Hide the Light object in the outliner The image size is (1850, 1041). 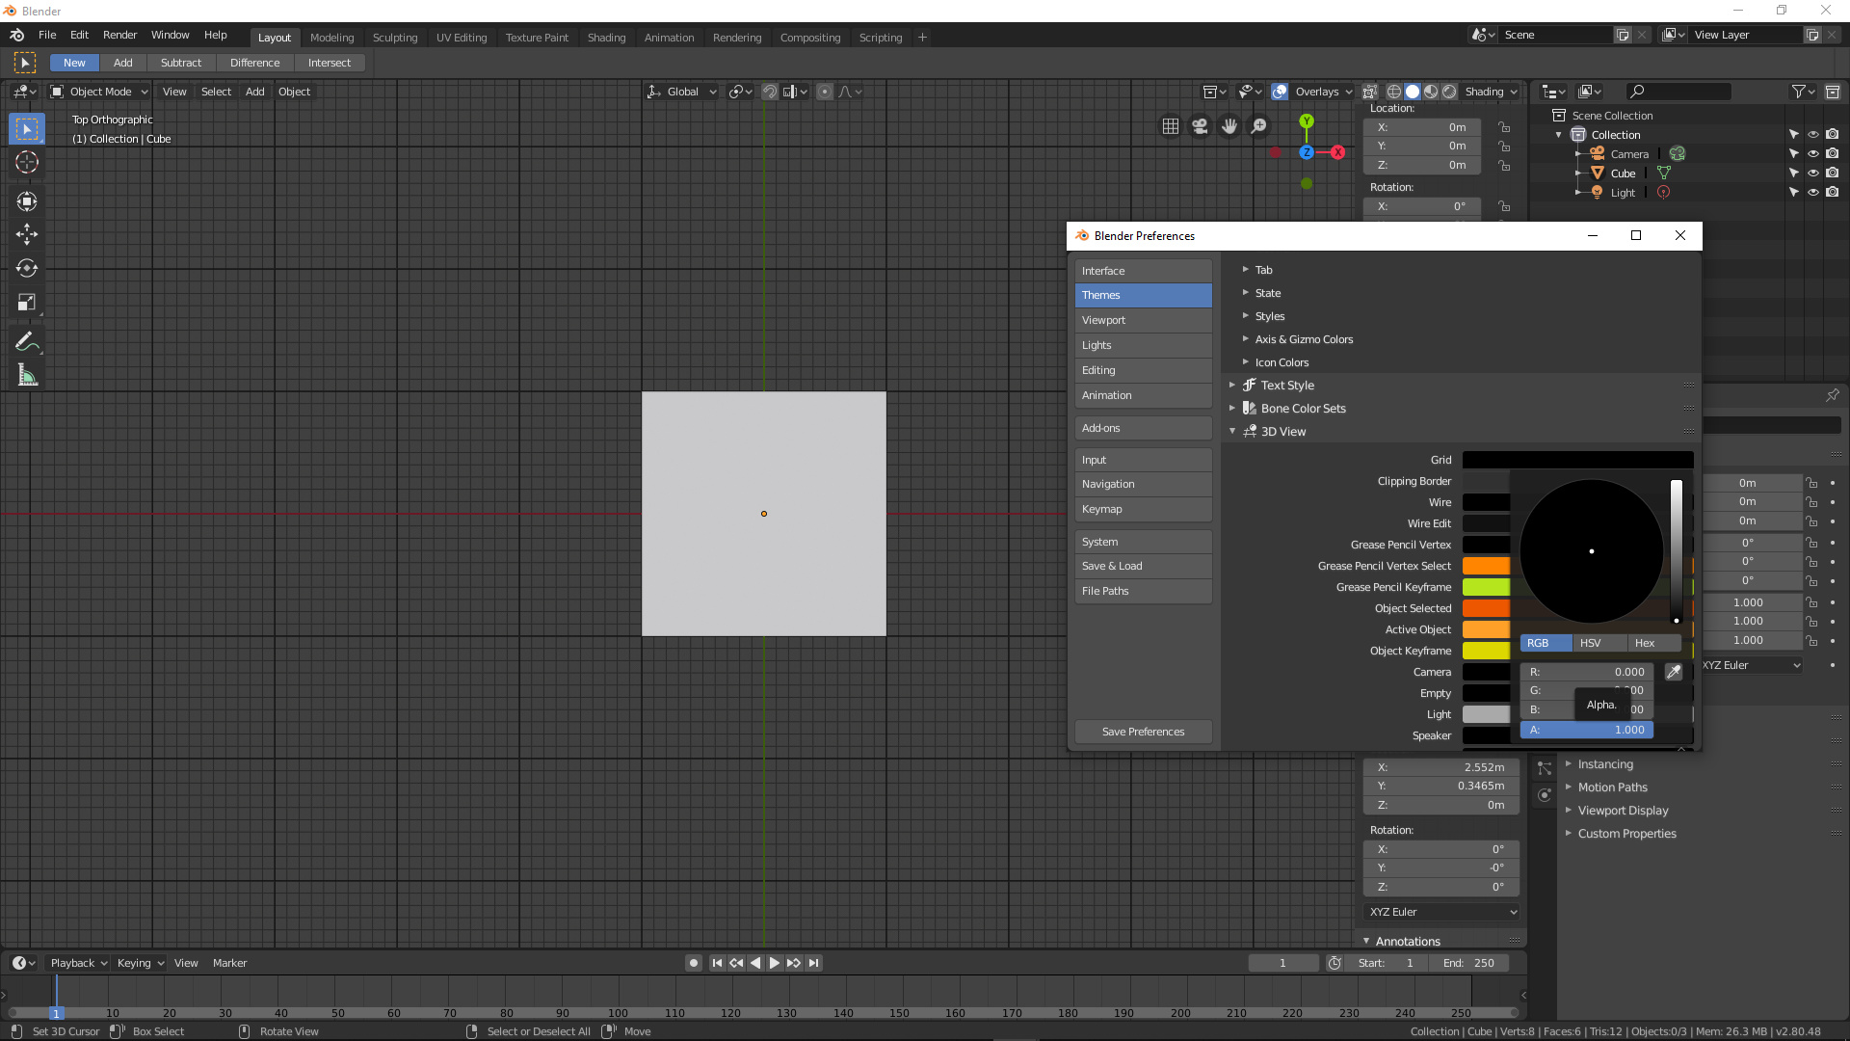(x=1813, y=192)
